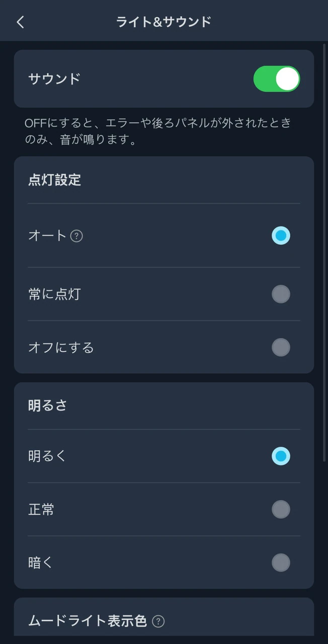Screen dimensions: 328x644
Task: Click the vertical scrollbar on the right edge
Action: [x=324, y=252]
